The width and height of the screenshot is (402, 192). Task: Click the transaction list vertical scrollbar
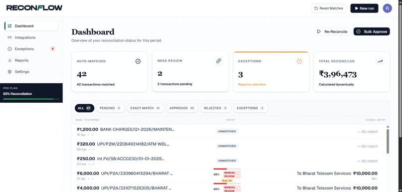pos(388,141)
